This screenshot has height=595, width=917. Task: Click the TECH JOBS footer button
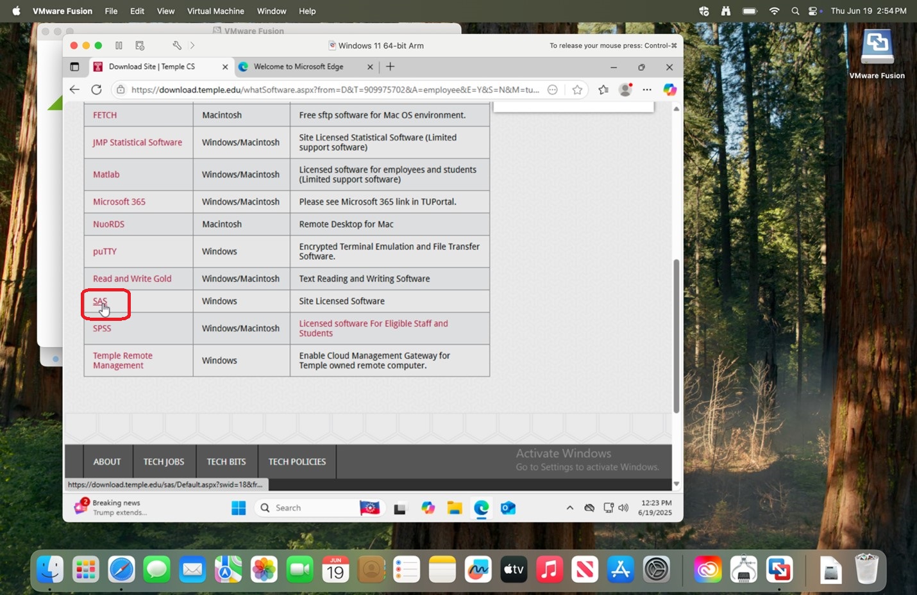click(164, 462)
